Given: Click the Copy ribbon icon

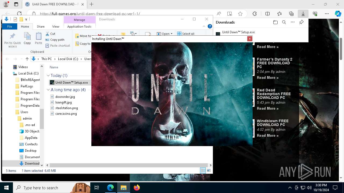Looking at the screenshot, I should (x=27, y=38).
